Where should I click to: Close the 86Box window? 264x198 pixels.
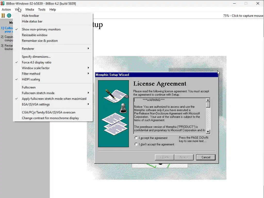pos(258,3)
